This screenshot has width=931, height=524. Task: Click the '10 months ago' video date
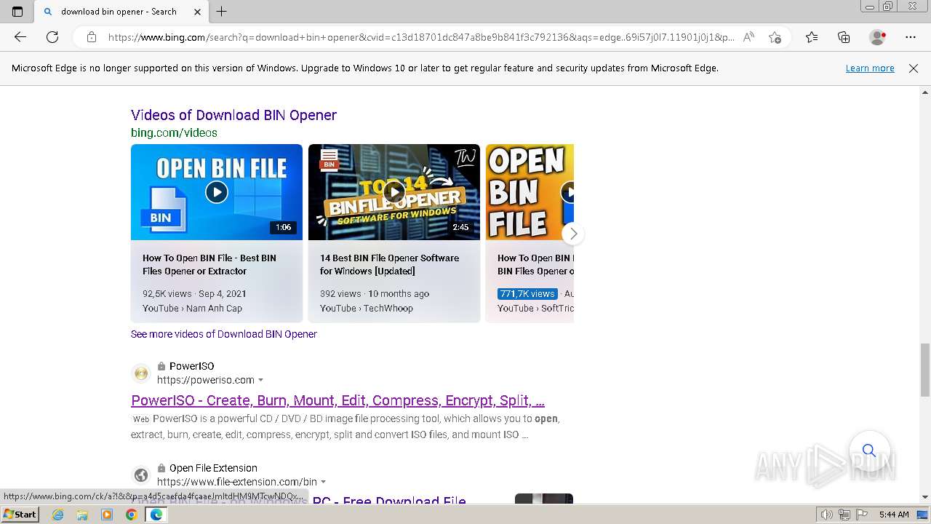pos(399,293)
